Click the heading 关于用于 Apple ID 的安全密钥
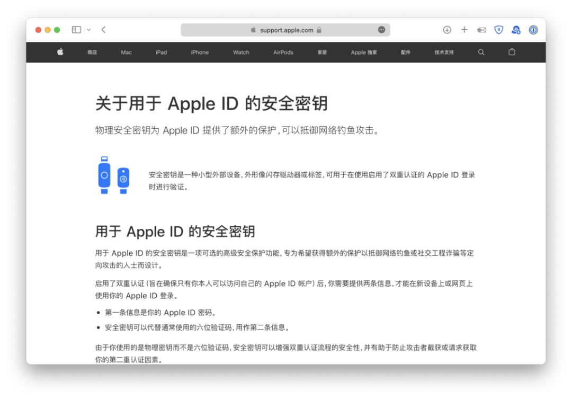This screenshot has width=572, height=399. click(x=211, y=103)
